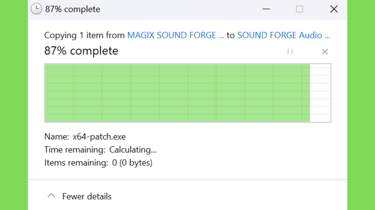Collapse details using the up chevron
Screen dimensions: 375x210
[x=52, y=196]
